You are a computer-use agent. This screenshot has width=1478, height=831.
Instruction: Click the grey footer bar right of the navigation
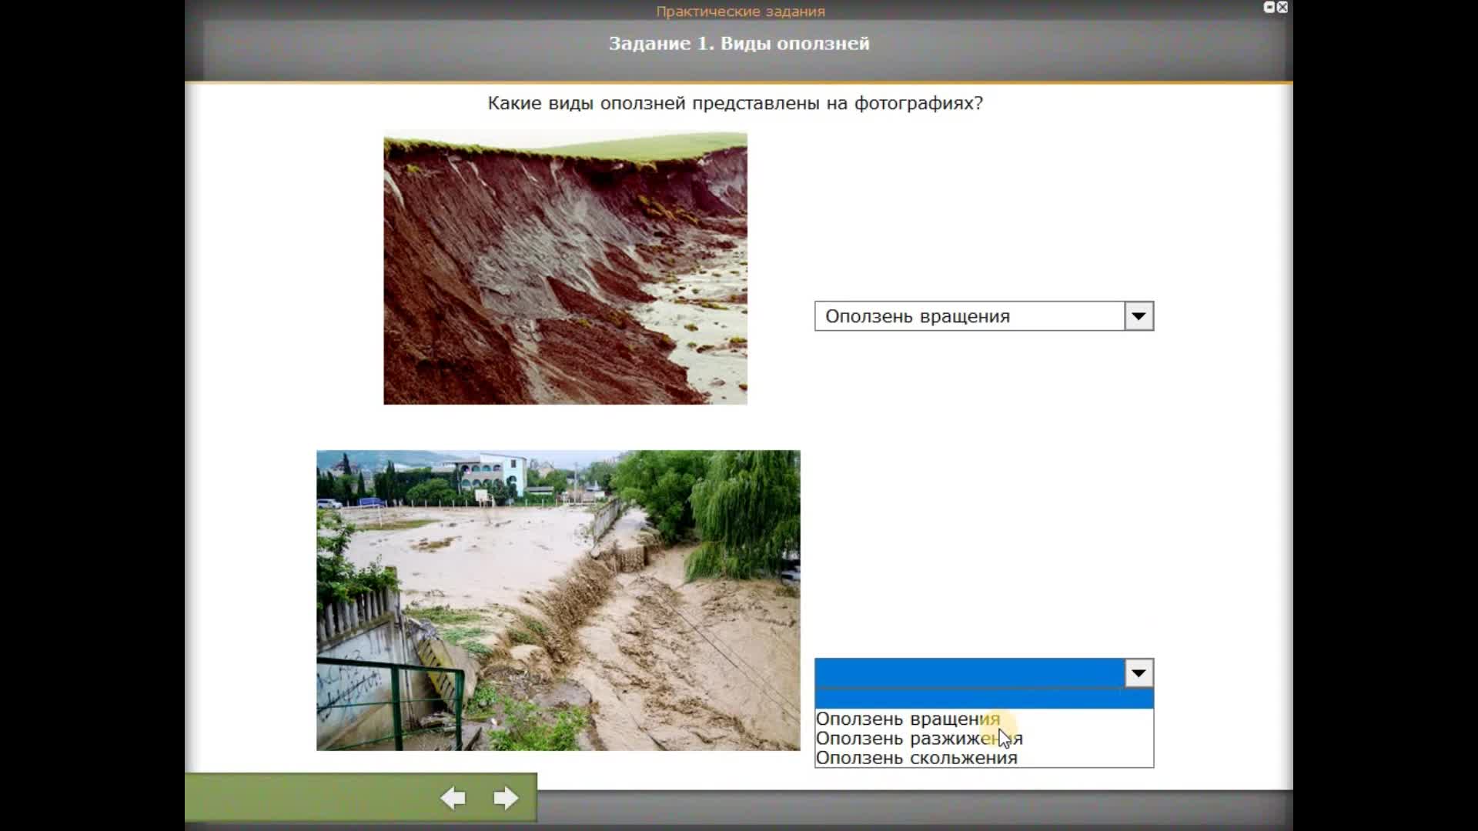click(x=915, y=809)
